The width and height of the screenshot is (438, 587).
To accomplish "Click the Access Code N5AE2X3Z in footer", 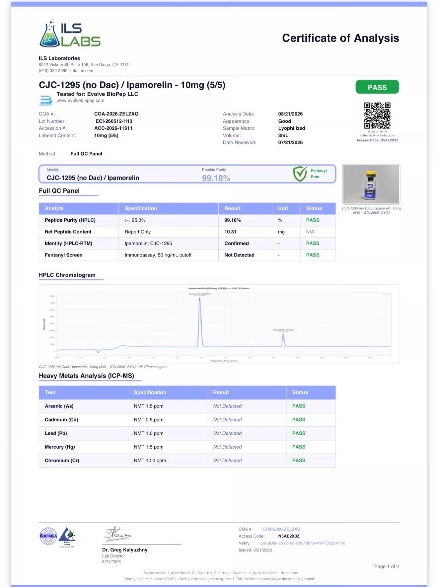I will [x=289, y=536].
